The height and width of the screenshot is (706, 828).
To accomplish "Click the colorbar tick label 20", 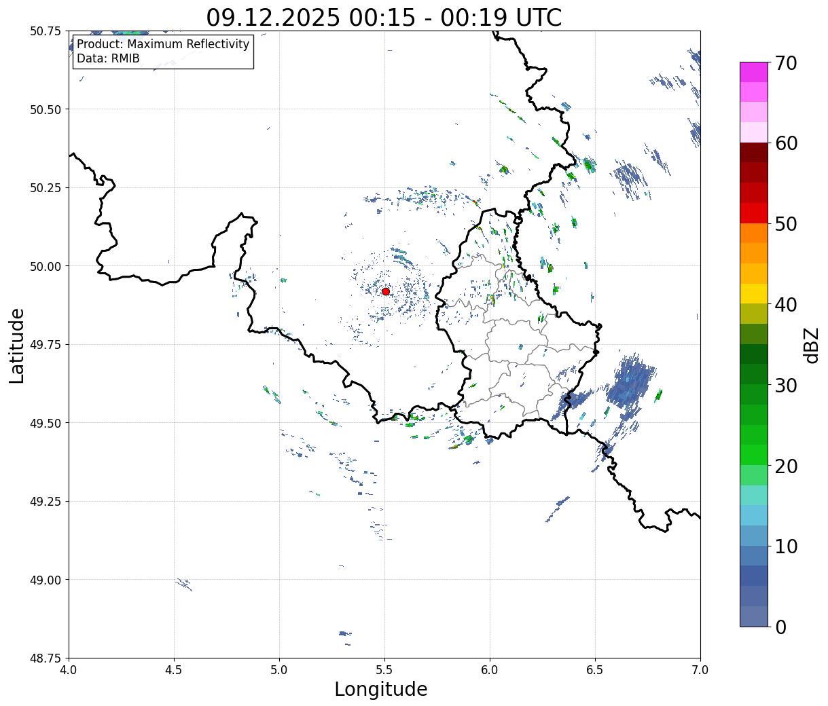I will [786, 466].
